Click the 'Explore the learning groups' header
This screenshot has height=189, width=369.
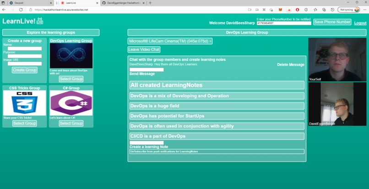click(x=51, y=32)
